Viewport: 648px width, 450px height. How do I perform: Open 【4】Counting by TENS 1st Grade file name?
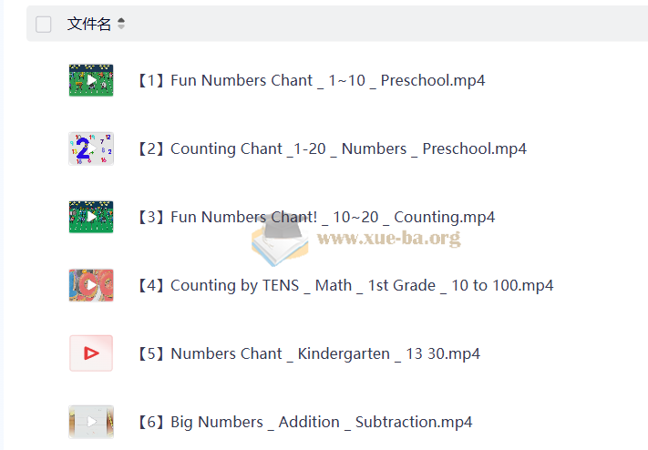click(344, 285)
